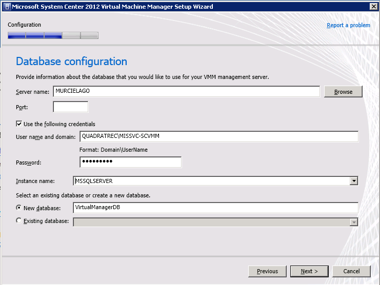Click the Browse button for server name
The image size is (380, 285).
(x=343, y=92)
